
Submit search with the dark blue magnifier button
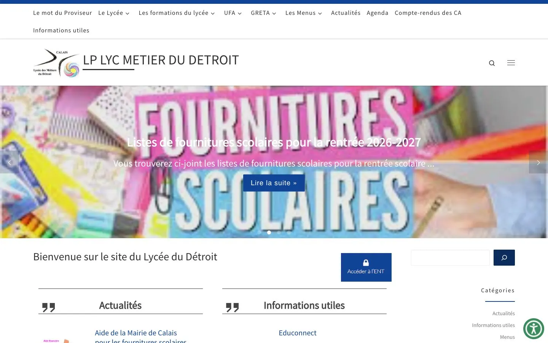click(504, 258)
